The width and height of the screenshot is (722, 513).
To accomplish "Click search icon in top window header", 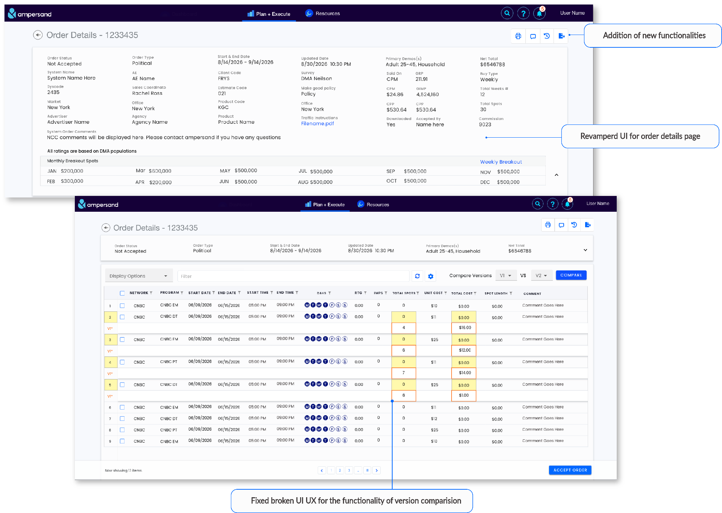I will click(x=507, y=14).
